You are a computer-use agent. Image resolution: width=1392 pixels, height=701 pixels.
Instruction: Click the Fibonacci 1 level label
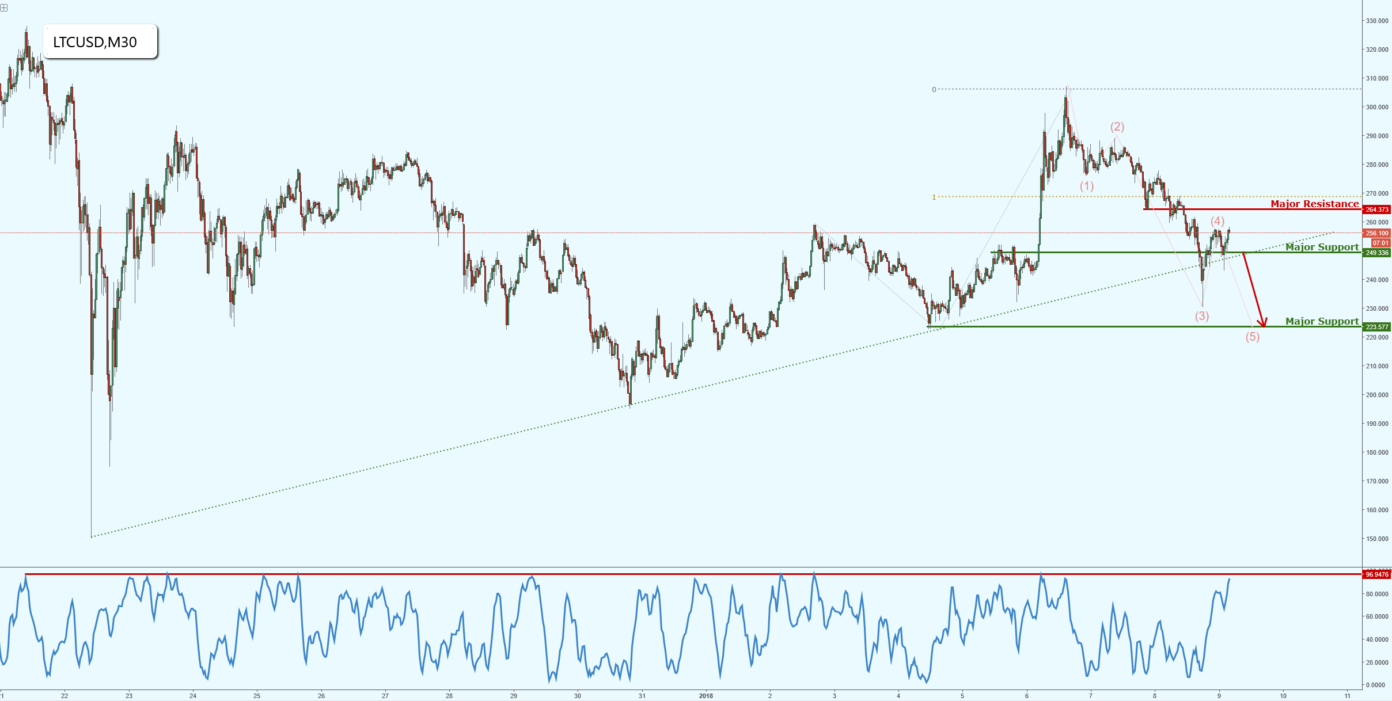[934, 197]
